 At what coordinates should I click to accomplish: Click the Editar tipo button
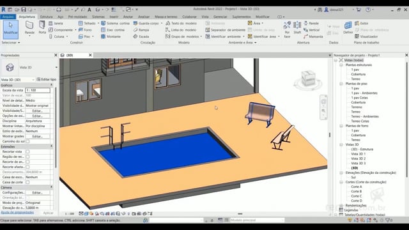(x=47, y=79)
